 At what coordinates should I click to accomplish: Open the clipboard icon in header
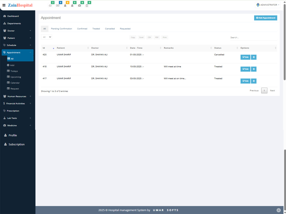(x=87, y=6)
